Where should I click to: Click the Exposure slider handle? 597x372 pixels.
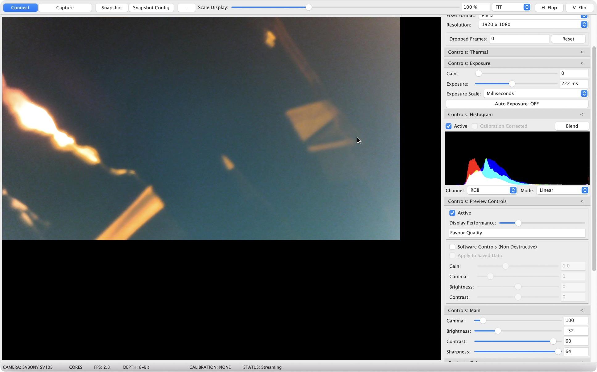(512, 84)
